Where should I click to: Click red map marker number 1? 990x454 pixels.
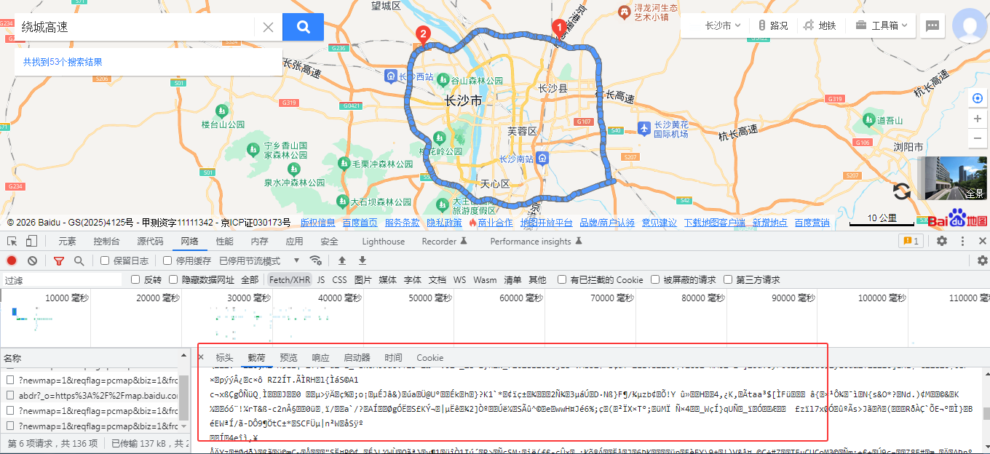[559, 28]
